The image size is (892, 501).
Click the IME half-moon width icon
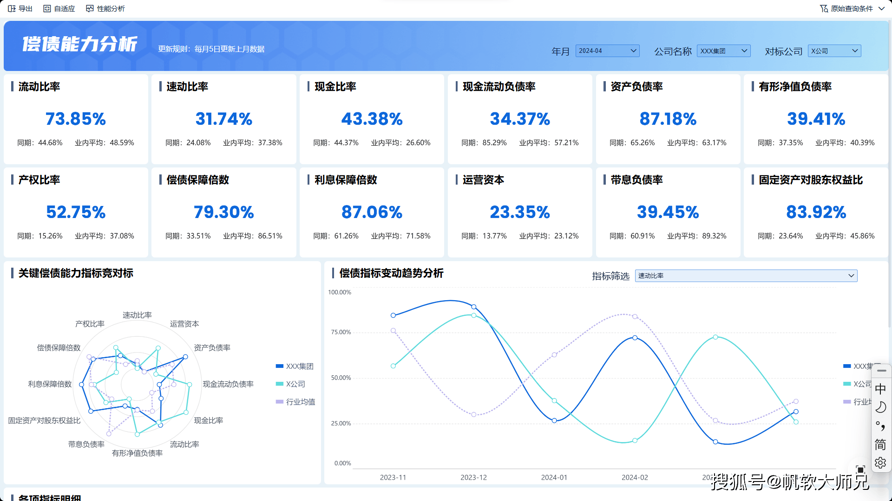(880, 407)
